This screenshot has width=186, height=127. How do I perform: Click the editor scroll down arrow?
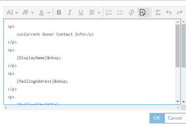178,102
